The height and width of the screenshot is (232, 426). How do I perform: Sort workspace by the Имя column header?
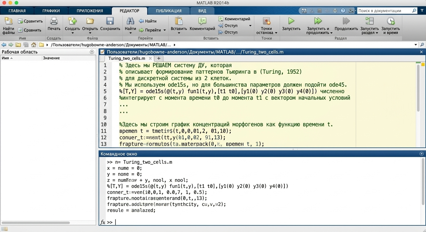(21, 58)
